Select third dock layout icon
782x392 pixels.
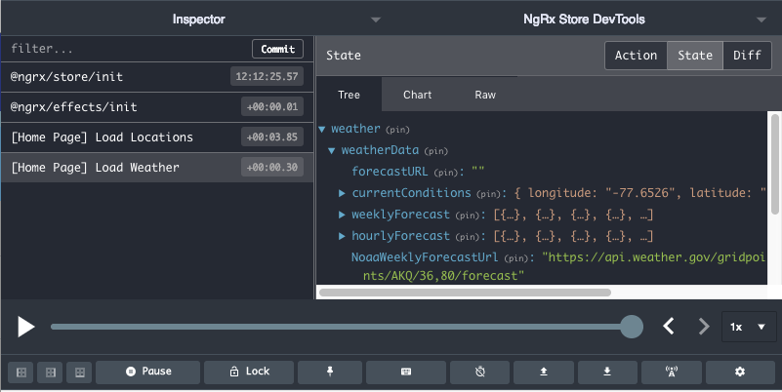click(80, 372)
